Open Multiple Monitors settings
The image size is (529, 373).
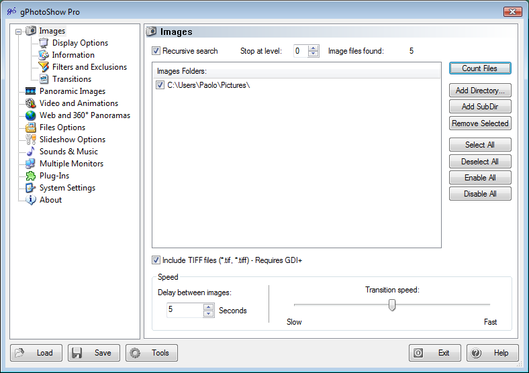point(71,164)
